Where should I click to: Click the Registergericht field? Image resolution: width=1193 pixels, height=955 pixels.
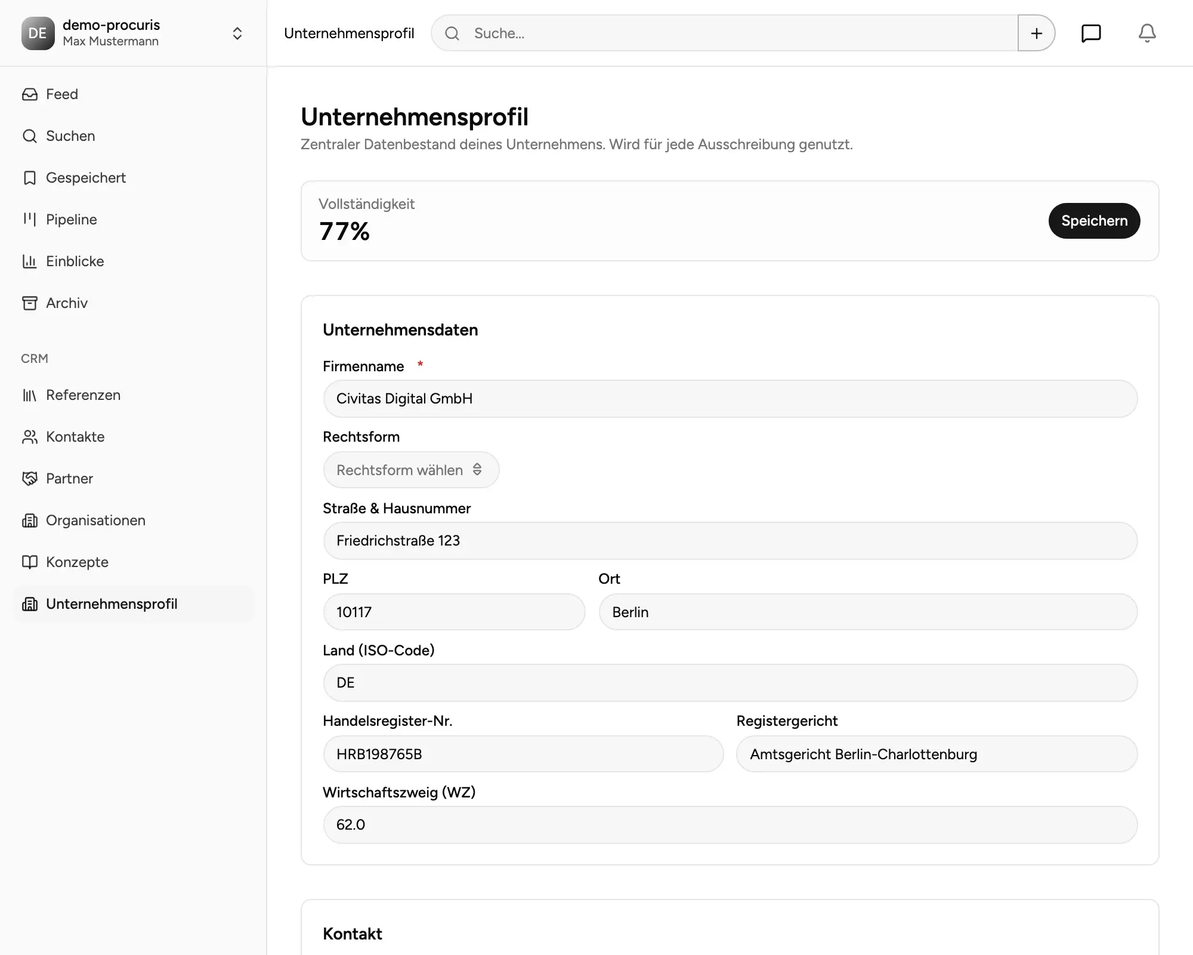[937, 754]
